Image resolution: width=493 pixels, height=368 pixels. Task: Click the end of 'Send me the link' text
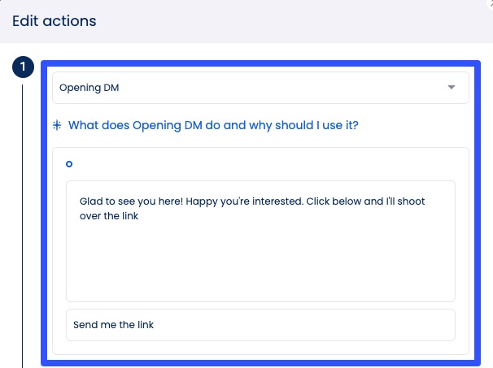155,325
